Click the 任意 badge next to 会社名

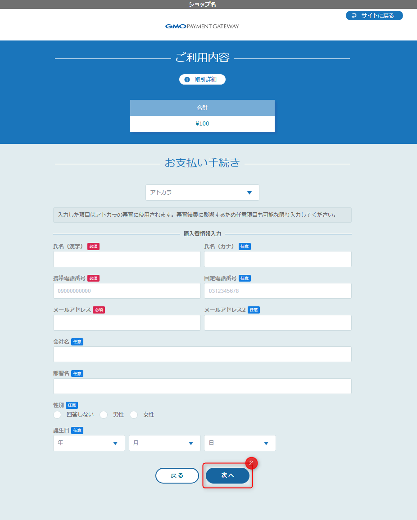(77, 341)
